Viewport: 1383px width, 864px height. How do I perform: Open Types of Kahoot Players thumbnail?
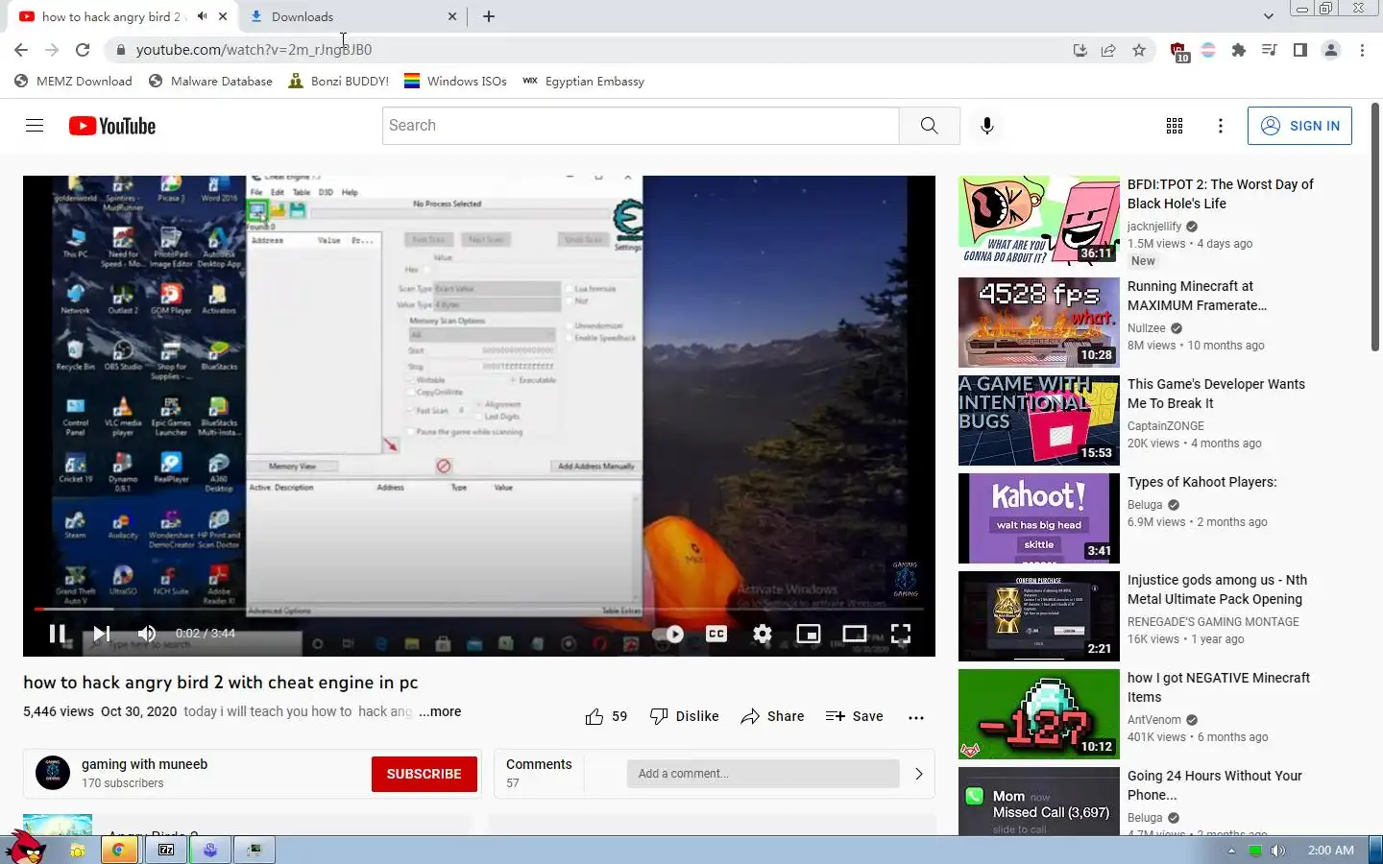(1039, 518)
